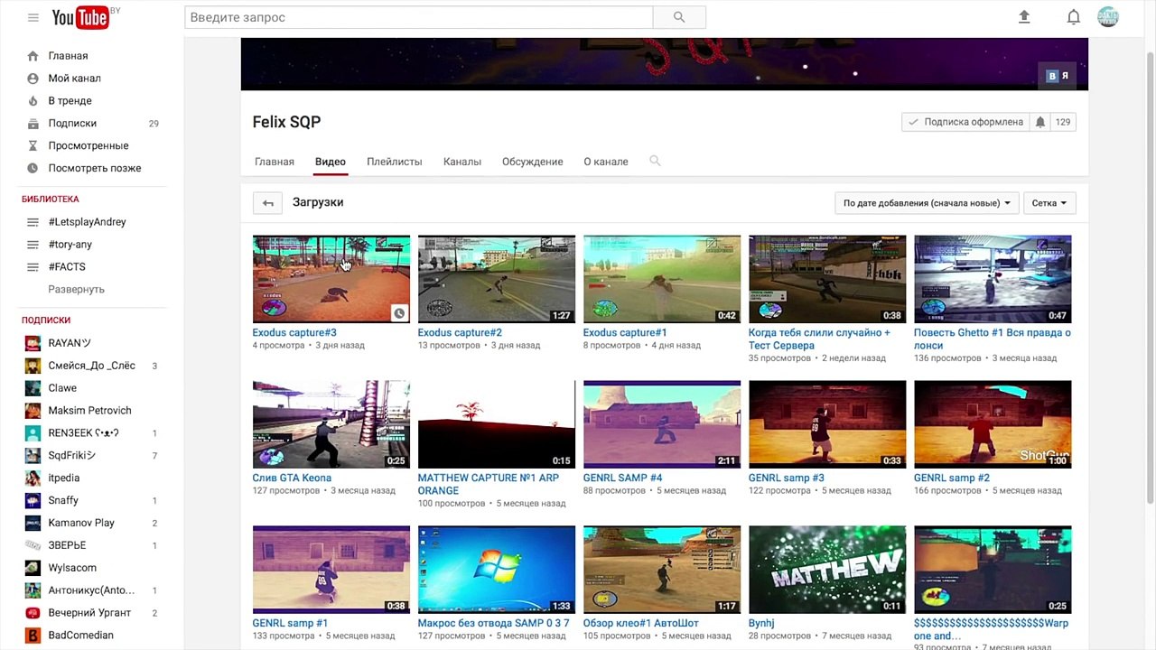Screen dimensions: 1156x650
Task: Open the account avatar menu
Action: click(x=1108, y=17)
